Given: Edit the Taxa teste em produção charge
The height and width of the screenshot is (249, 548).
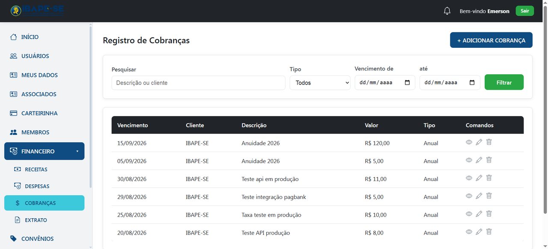Looking at the screenshot, I should [x=479, y=214].
